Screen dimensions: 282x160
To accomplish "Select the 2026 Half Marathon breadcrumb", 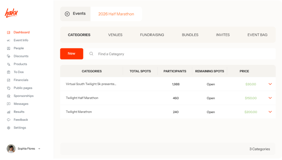I will pos(116,14).
